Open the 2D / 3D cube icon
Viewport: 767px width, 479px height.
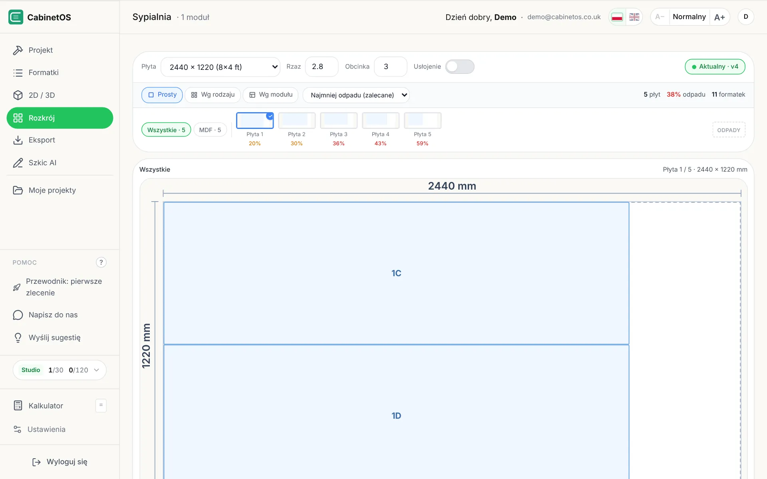point(18,95)
